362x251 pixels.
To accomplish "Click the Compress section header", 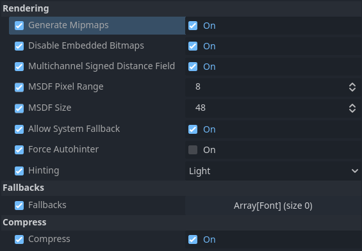I will coord(181,222).
